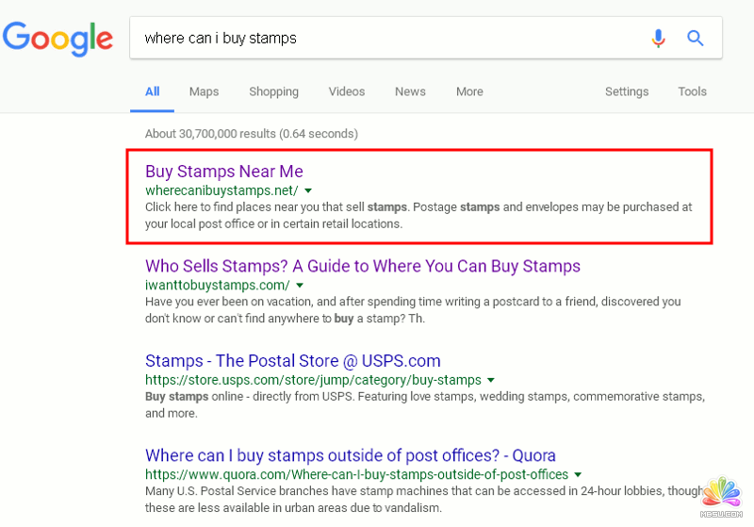This screenshot has width=754, height=527.
Task: Select the All results tab
Action: 152,91
